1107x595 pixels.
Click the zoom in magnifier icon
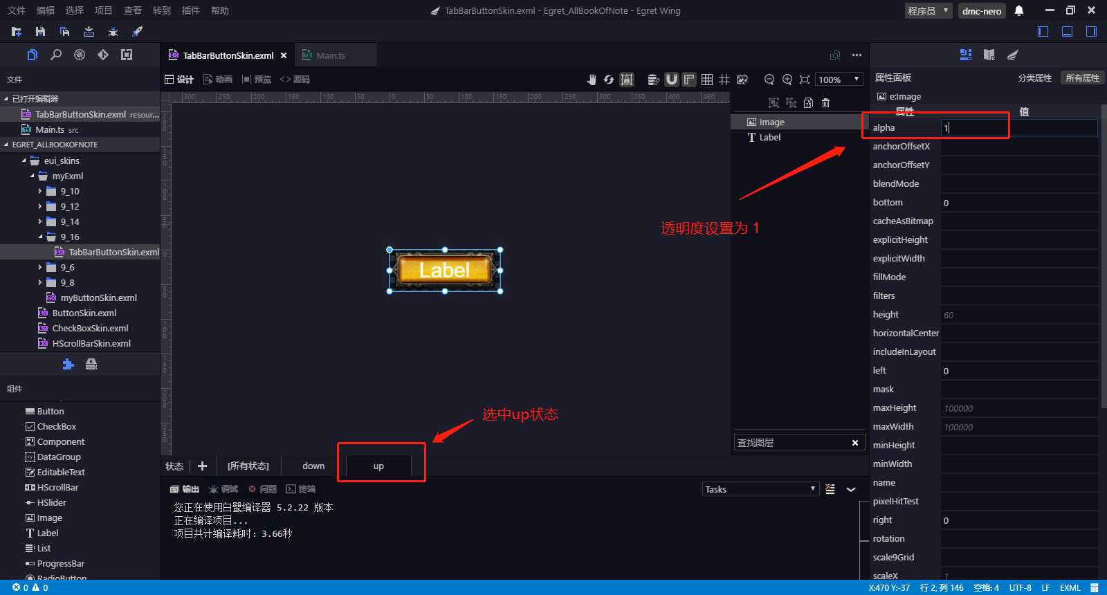787,80
